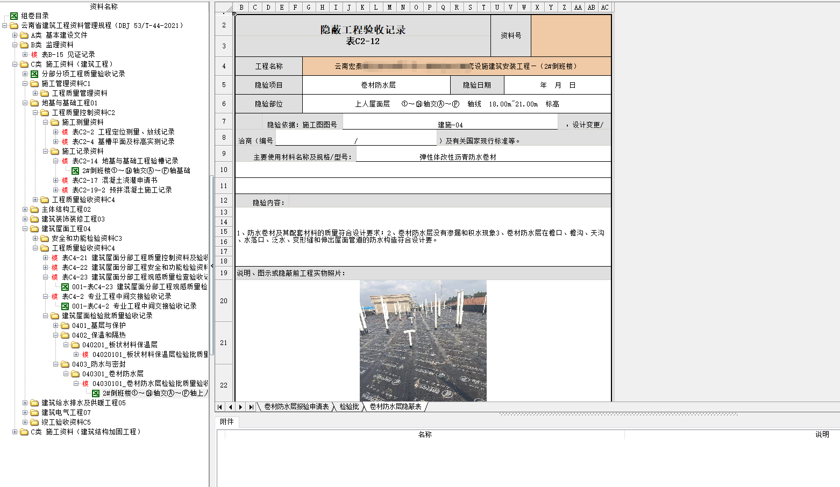
Task: Collapse the B类 监理资料 node
Action: (15, 45)
